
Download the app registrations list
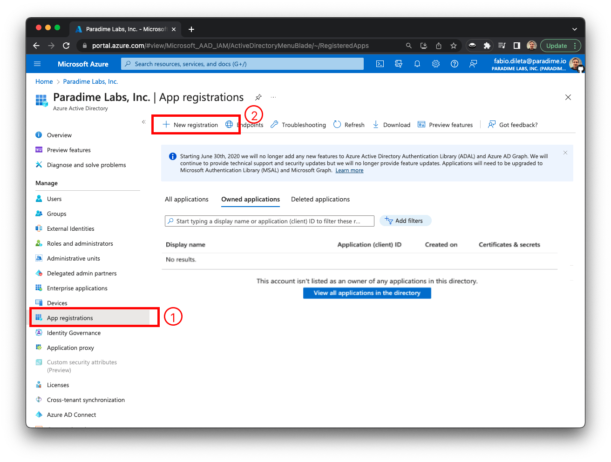[391, 125]
